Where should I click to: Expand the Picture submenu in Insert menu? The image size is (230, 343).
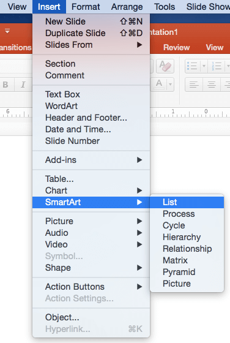pos(91,221)
